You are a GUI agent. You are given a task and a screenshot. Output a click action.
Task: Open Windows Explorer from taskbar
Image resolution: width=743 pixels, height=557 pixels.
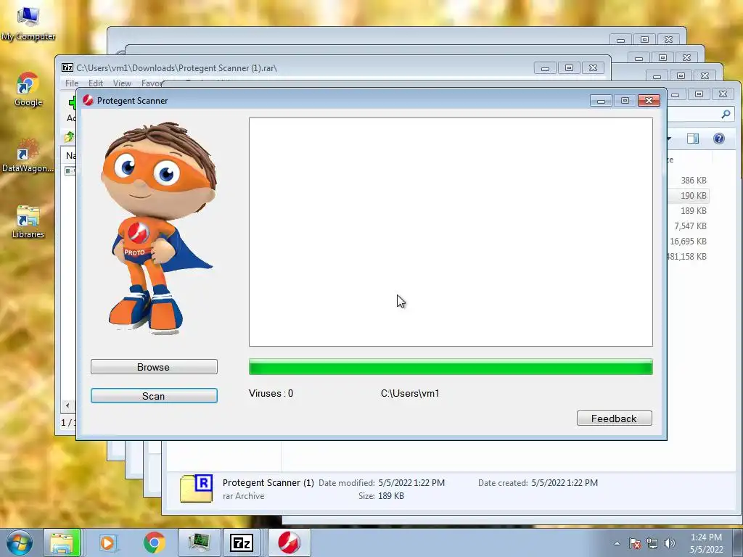click(62, 542)
